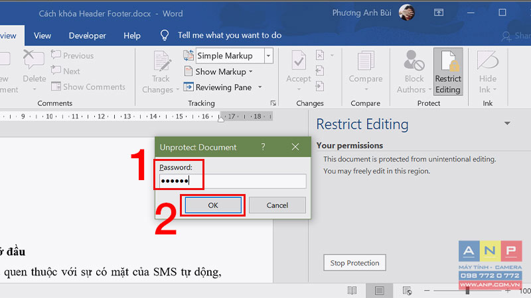Confirm with OK in Unprotect Document
Image resolution: width=531 pixels, height=298 pixels.
(213, 205)
